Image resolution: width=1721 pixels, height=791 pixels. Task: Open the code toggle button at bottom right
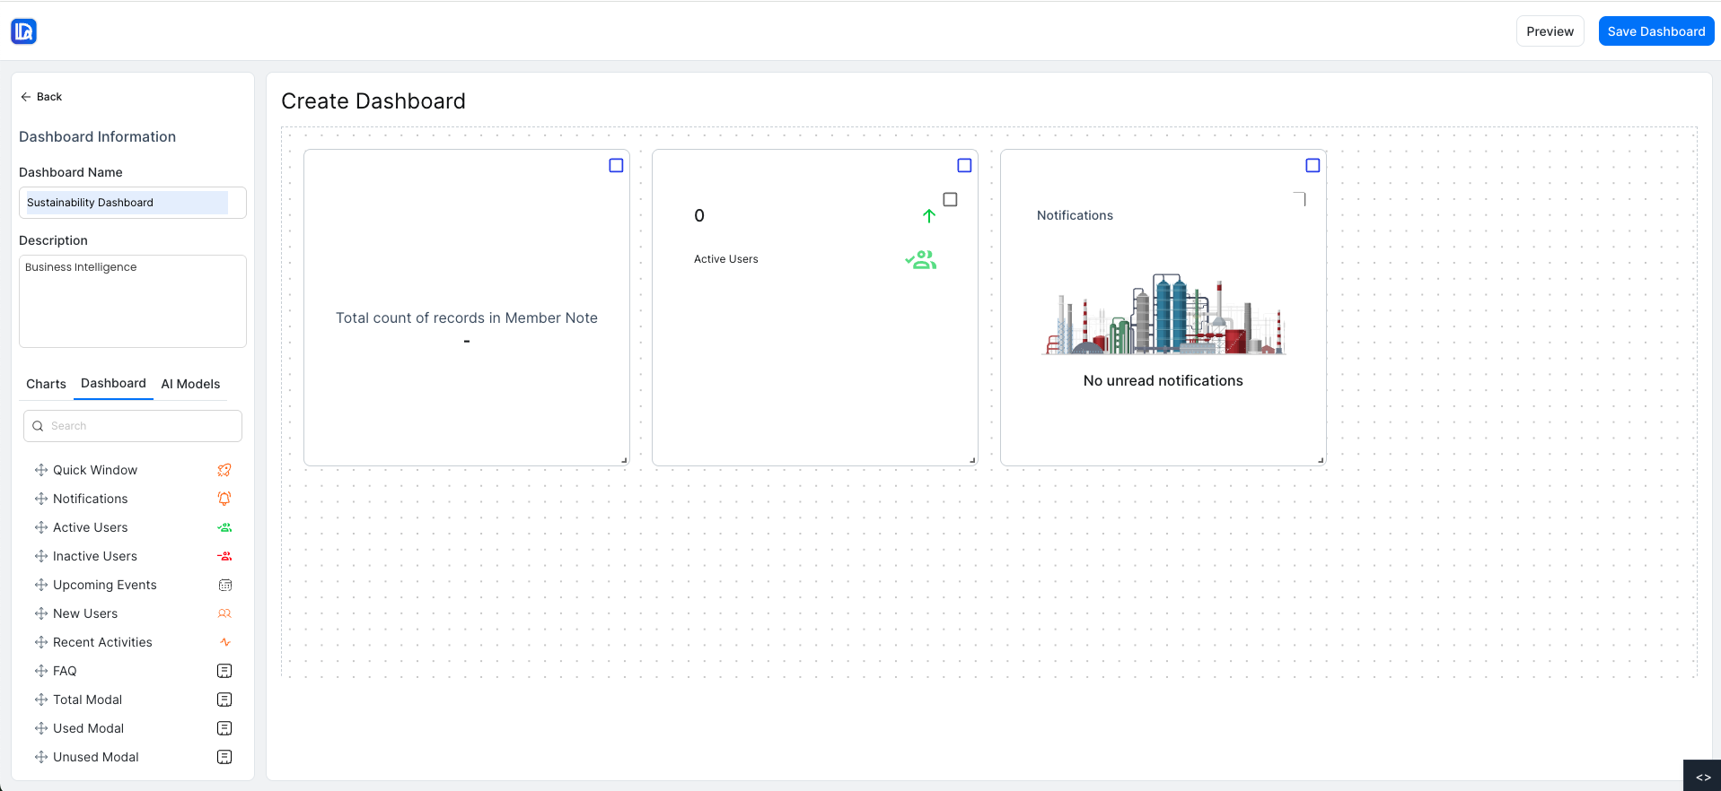pos(1702,777)
